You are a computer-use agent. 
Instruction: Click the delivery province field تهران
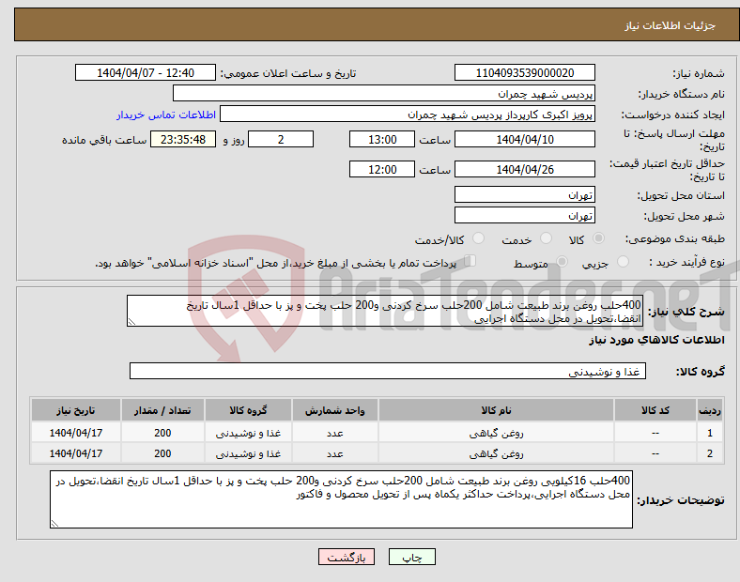524,195
